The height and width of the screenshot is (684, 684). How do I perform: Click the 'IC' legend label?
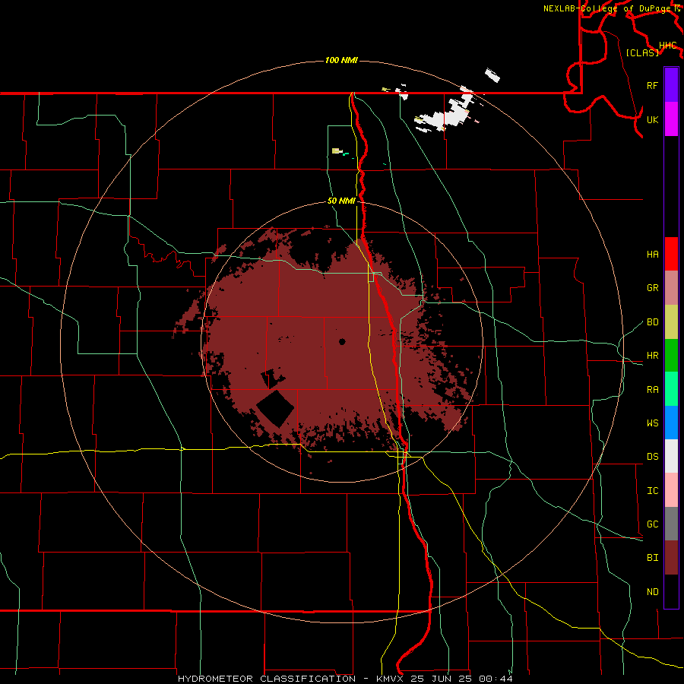pyautogui.click(x=653, y=491)
